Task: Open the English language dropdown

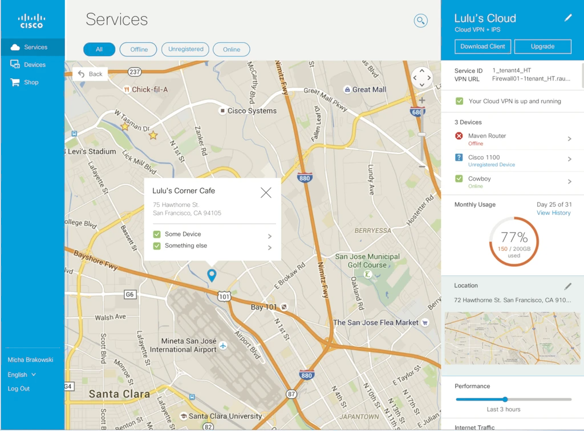Action: [22, 375]
